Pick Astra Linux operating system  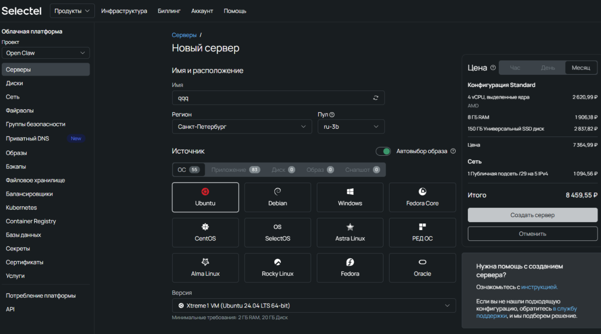pos(349,232)
